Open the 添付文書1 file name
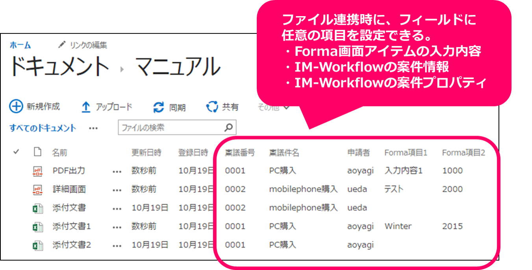 [72, 227]
